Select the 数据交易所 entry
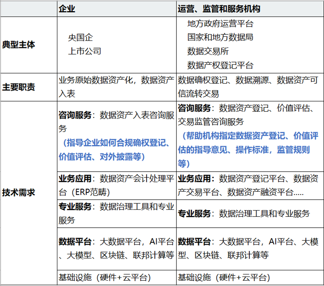The width and height of the screenshot is (324, 286). [x=208, y=51]
